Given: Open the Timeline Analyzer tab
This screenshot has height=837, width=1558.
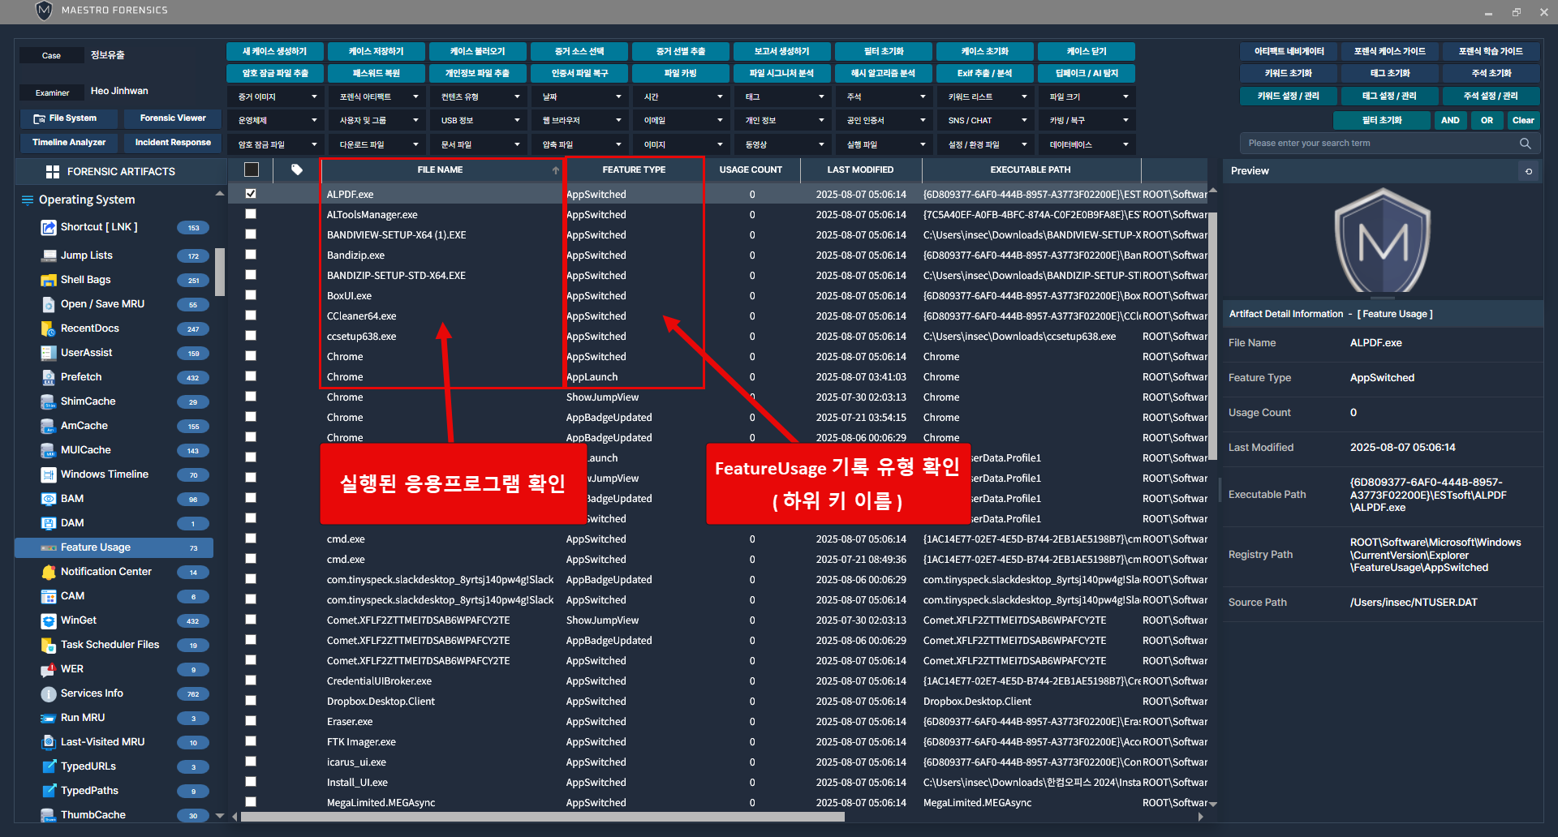Looking at the screenshot, I should [x=69, y=143].
